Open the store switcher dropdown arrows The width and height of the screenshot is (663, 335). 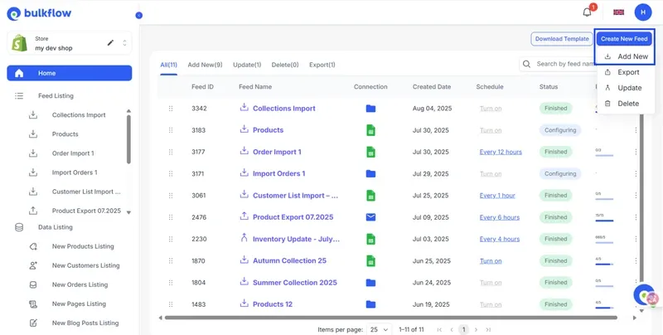124,43
